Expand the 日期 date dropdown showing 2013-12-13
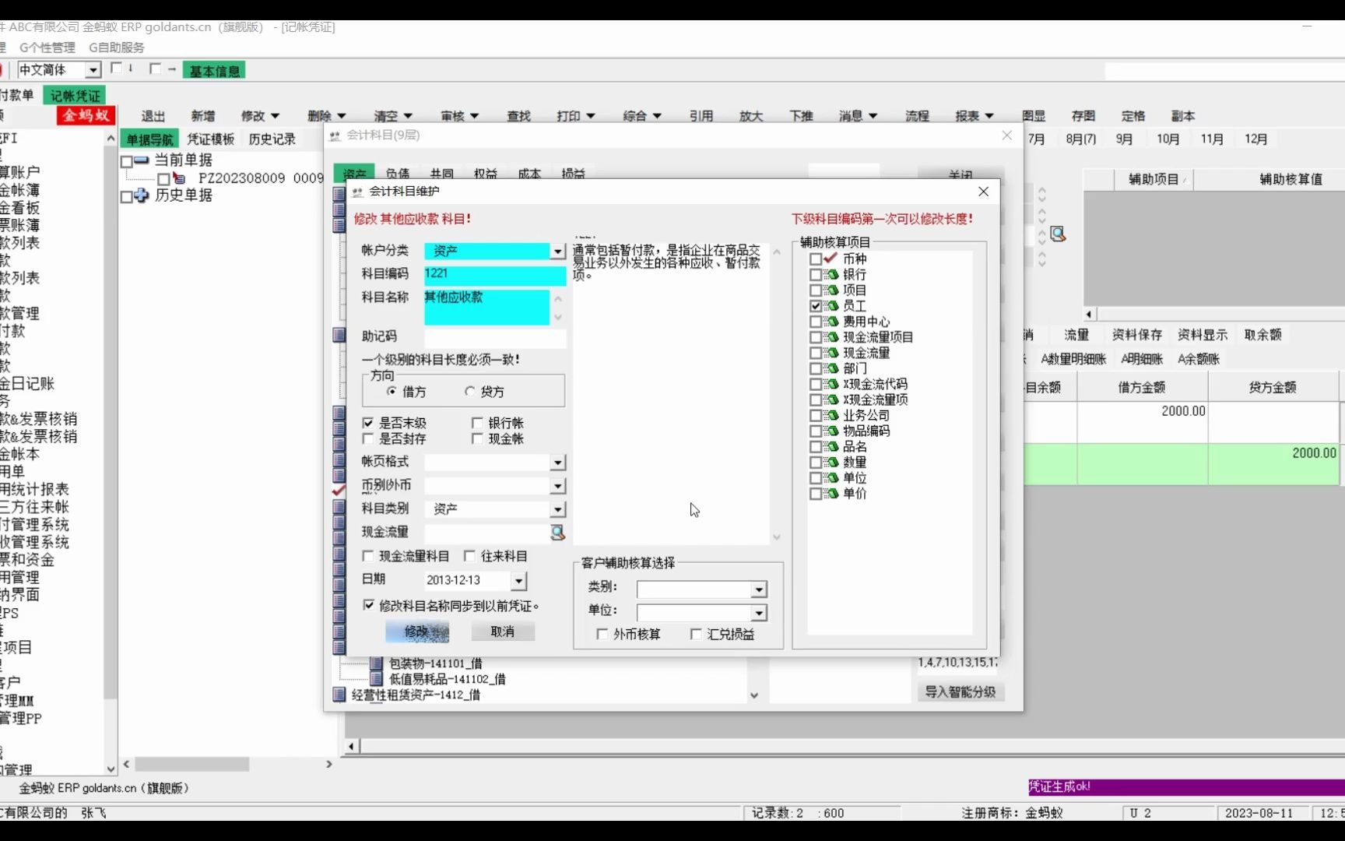1345x841 pixels. coord(518,581)
